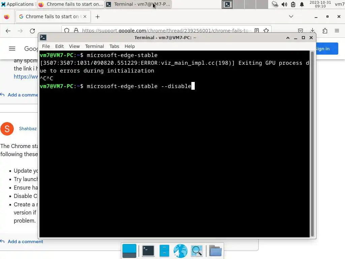Image resolution: width=345 pixels, height=259 pixels.
Task: Open home folder dock icon
Action: [215, 251]
